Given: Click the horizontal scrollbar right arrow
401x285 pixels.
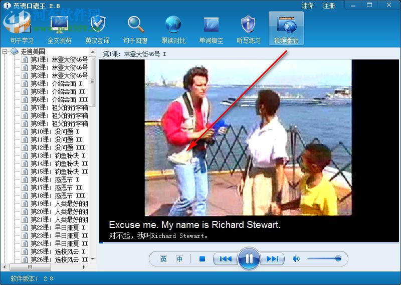Looking at the screenshot, I should [x=84, y=267].
